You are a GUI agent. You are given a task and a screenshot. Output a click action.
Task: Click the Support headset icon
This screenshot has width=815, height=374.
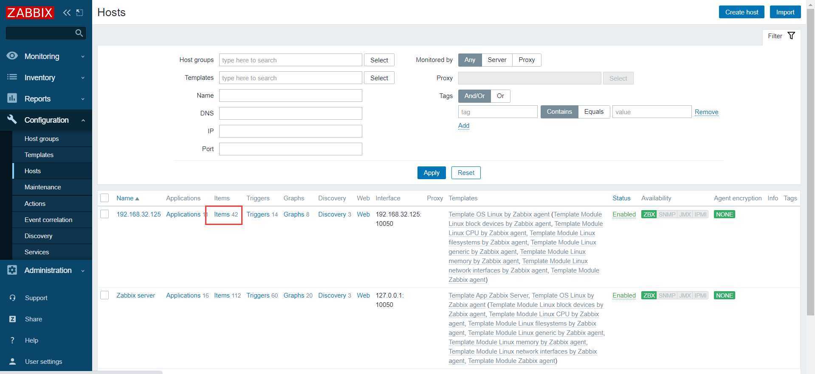(x=13, y=298)
